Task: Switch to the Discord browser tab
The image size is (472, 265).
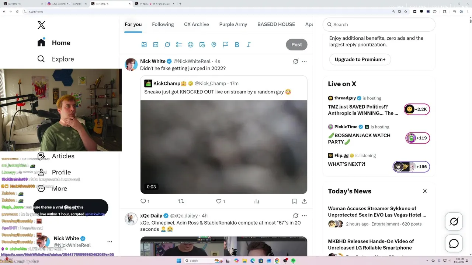Action: coord(66,4)
